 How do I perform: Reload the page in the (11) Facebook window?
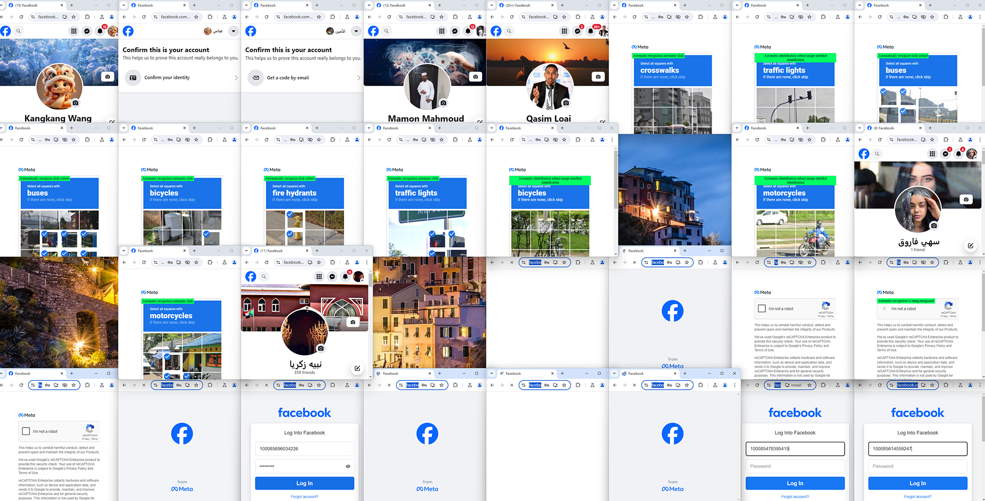[x=266, y=263]
